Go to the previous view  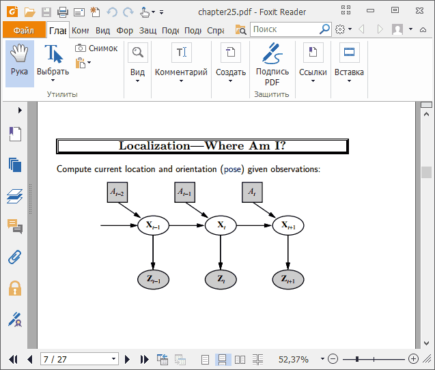coord(163,360)
